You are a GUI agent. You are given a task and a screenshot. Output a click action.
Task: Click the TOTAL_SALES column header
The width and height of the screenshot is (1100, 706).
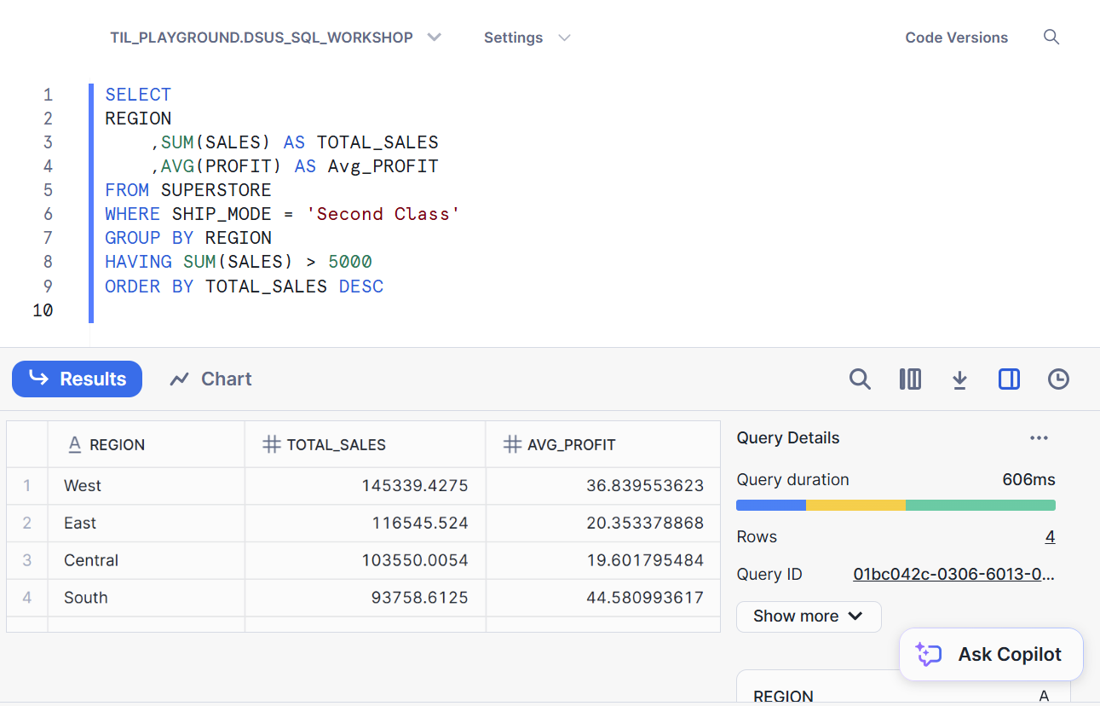[x=336, y=444]
